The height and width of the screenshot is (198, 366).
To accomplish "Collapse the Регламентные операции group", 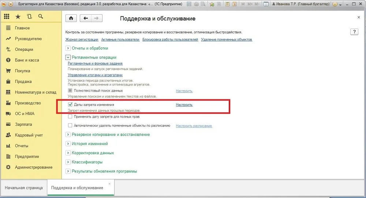I will point(68,57).
